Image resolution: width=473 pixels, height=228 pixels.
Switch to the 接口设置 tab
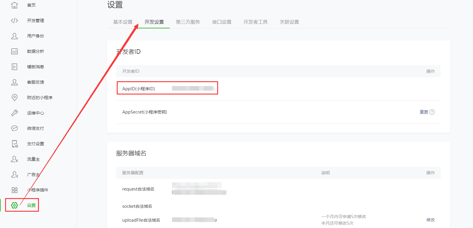(x=222, y=22)
